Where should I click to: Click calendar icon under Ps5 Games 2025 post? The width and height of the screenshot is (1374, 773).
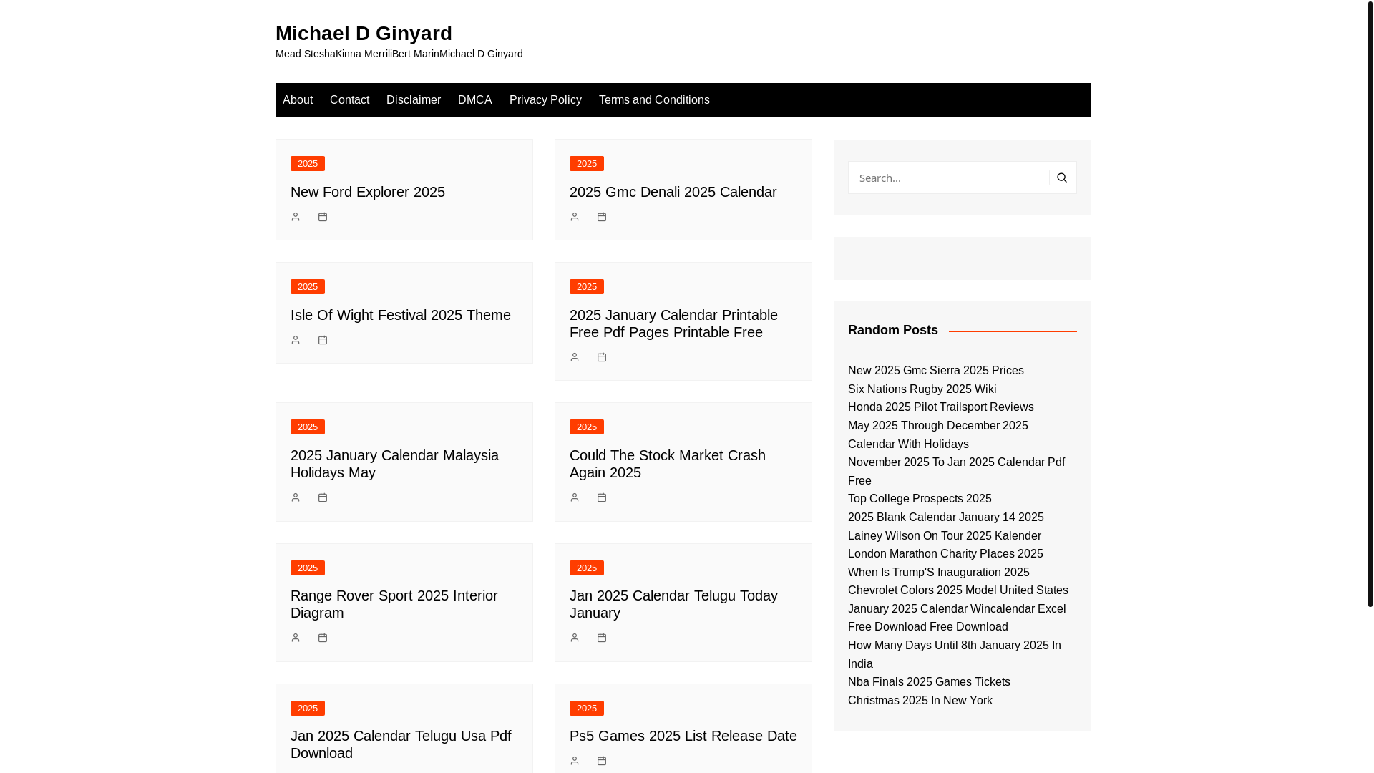[602, 761]
